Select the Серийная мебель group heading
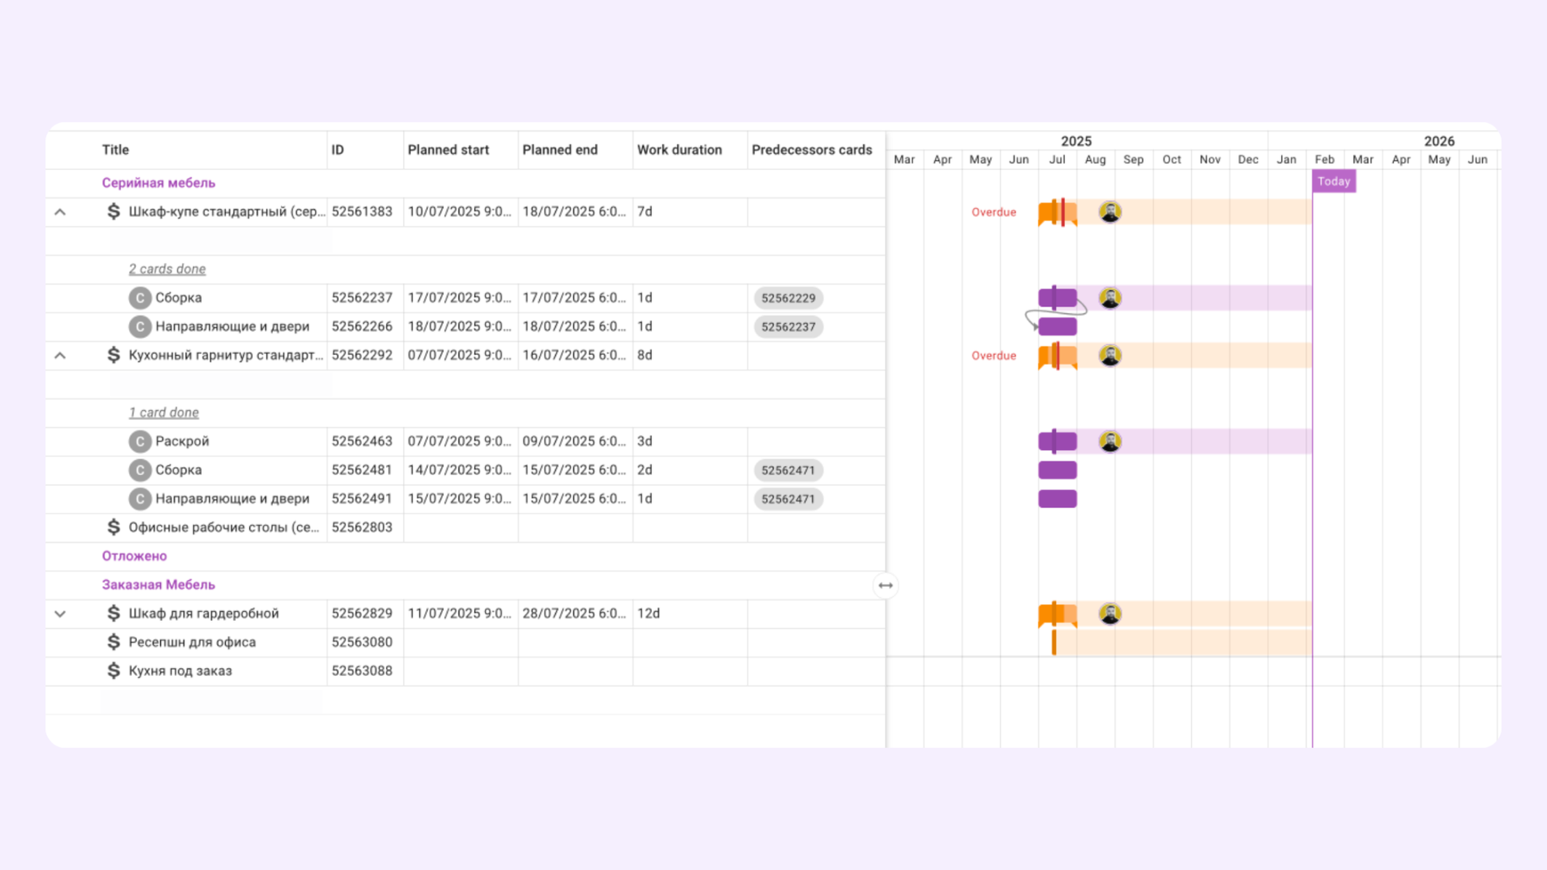This screenshot has width=1547, height=870. tap(159, 183)
